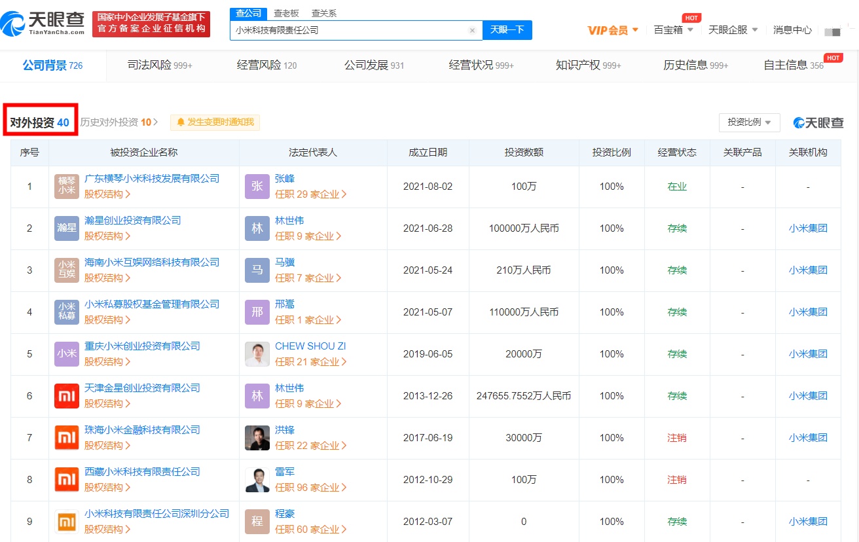859x542 pixels.
Task: Click the 西藏小米科技 Mi logo
Action: point(67,480)
